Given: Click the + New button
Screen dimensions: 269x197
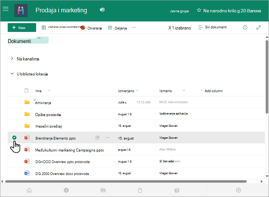Looking at the screenshot, I should pyautogui.click(x=22, y=28).
